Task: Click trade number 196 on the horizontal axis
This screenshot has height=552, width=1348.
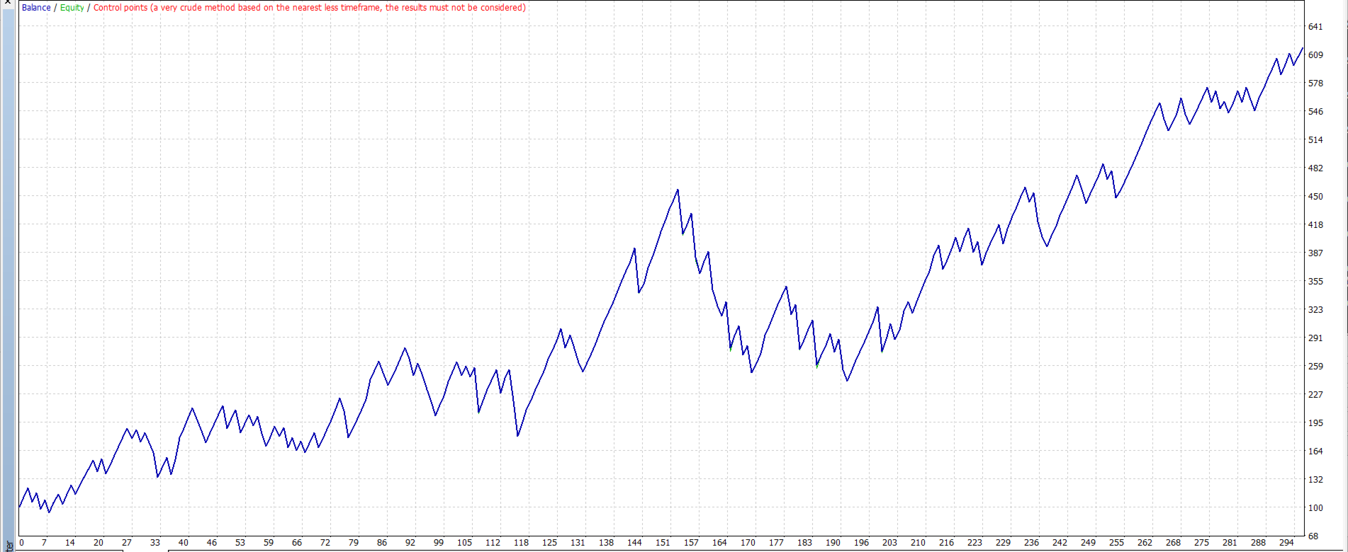Action: pyautogui.click(x=861, y=543)
